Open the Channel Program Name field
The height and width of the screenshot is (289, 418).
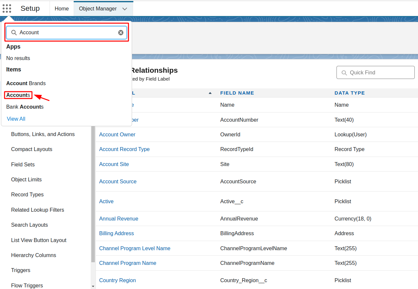tap(127, 263)
